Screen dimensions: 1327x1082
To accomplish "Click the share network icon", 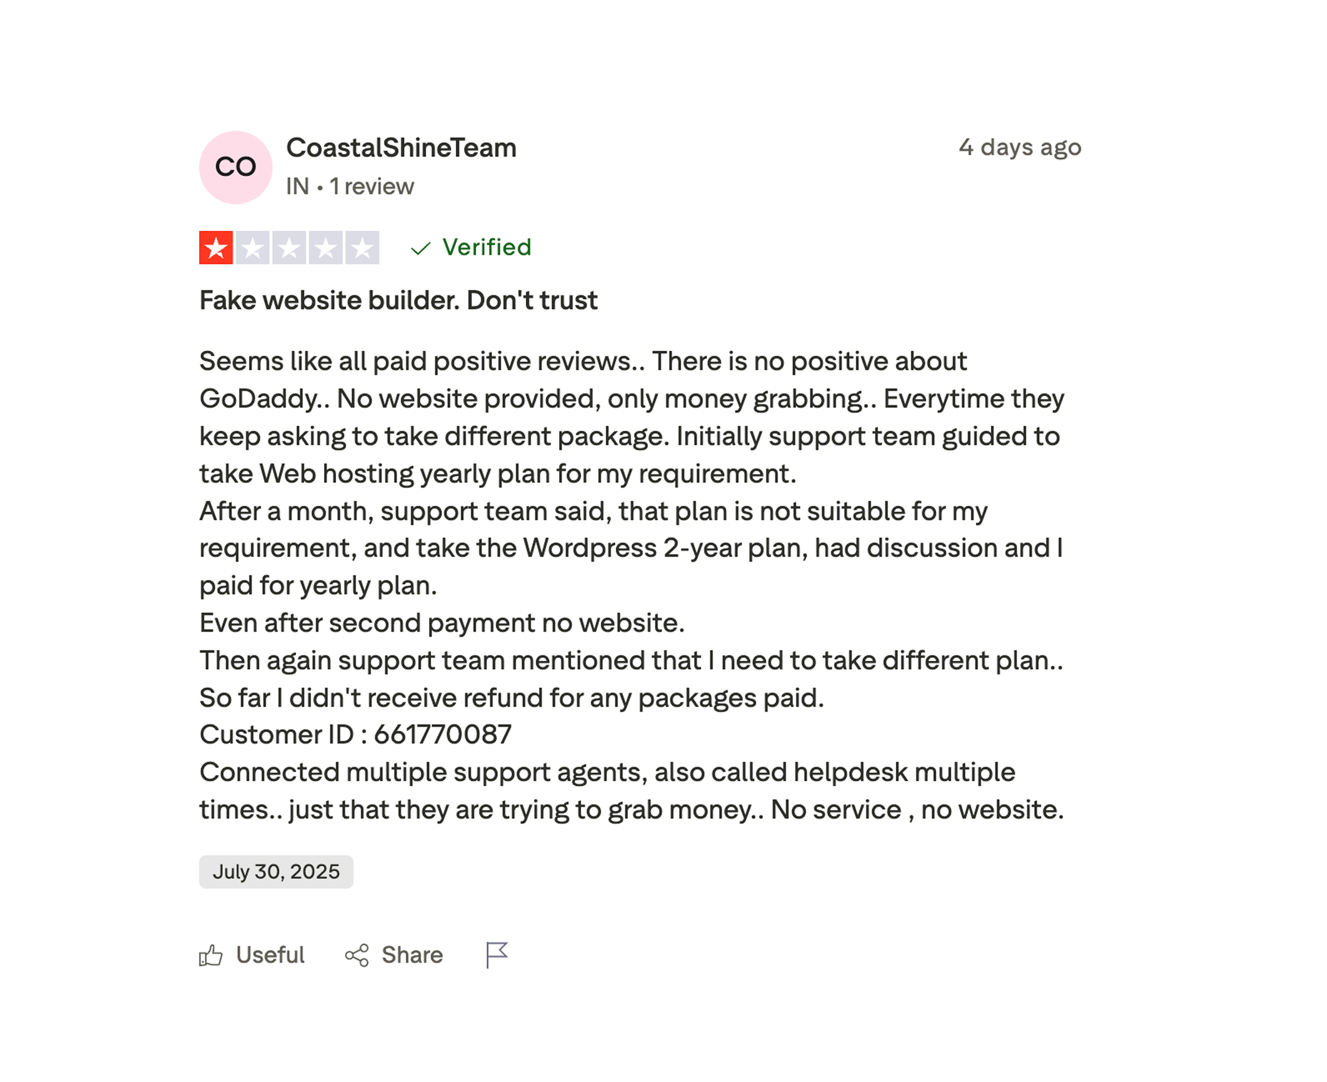I will coord(357,955).
